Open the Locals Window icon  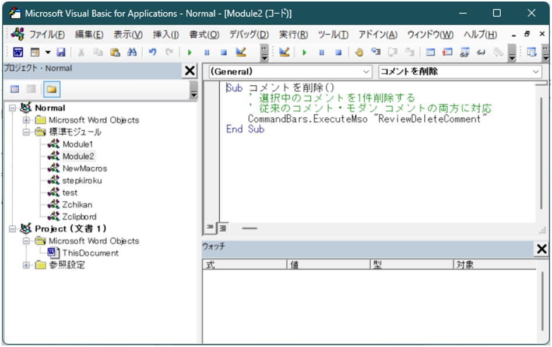pyautogui.click(x=430, y=52)
